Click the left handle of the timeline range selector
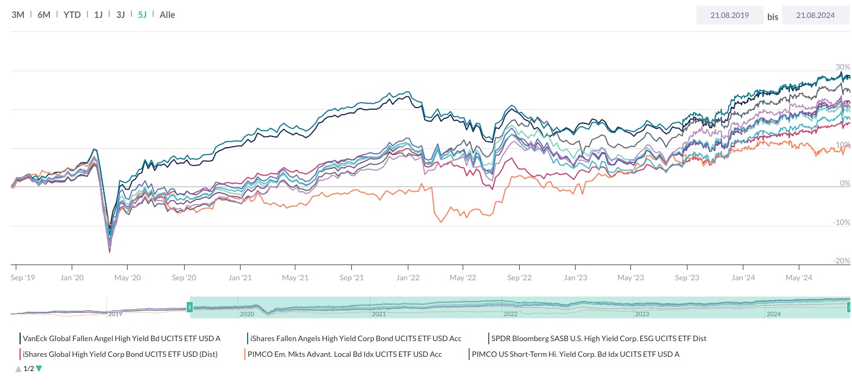852x390 pixels. [190, 307]
